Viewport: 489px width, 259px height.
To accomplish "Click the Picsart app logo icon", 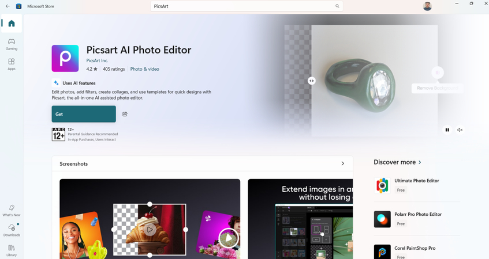I will pyautogui.click(x=65, y=58).
